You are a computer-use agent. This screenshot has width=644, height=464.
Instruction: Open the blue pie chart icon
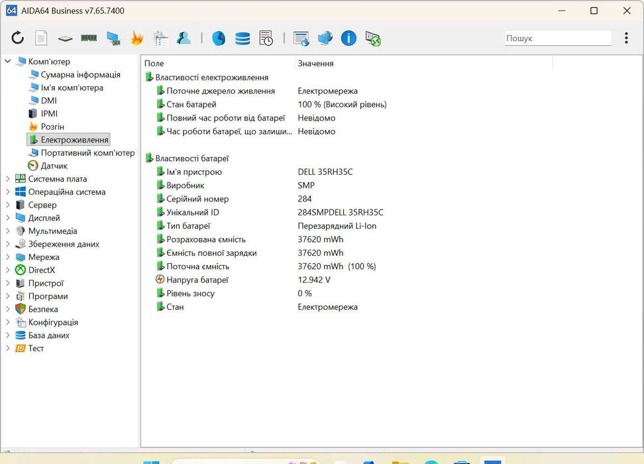point(219,38)
